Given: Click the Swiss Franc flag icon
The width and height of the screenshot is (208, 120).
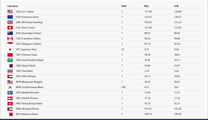Looking at the screenshot, I should point(10,28).
